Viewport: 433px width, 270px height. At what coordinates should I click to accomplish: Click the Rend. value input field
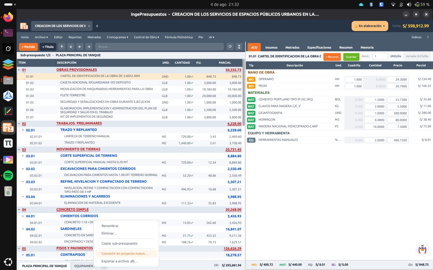coord(380,56)
